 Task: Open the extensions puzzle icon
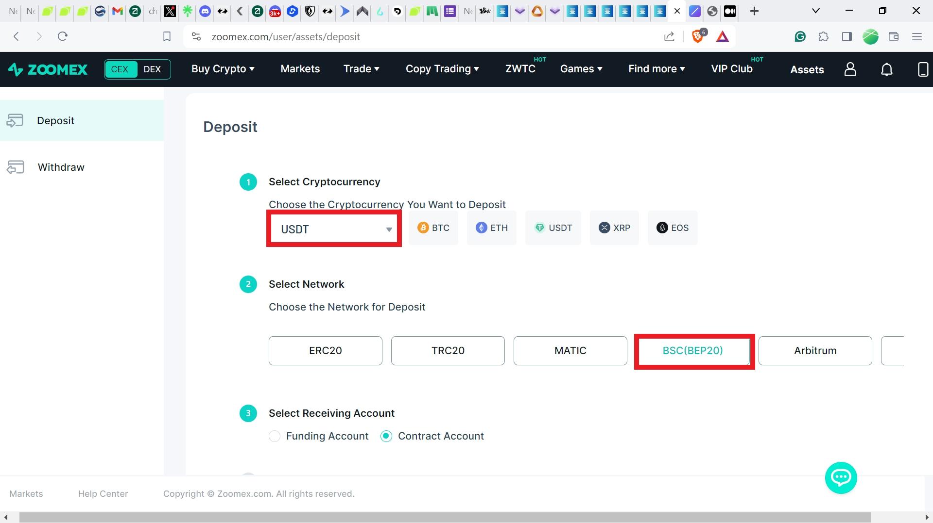coord(823,36)
